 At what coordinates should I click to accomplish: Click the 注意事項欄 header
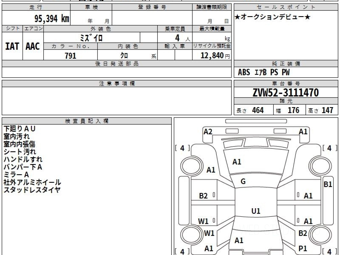tap(116, 84)
